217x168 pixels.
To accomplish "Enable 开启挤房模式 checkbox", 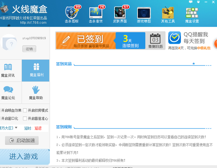I will (x=25, y=111).
